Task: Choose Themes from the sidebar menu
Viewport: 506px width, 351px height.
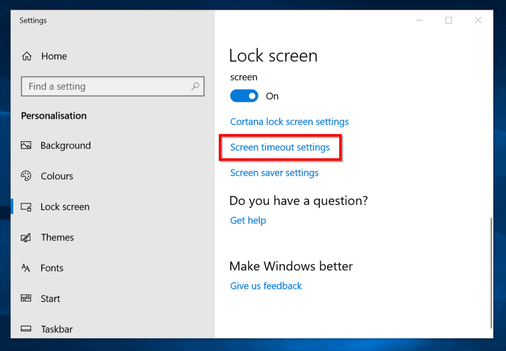Action: click(57, 237)
